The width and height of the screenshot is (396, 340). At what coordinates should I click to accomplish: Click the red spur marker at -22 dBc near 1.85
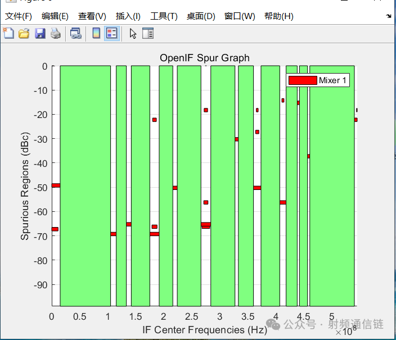pyautogui.click(x=155, y=120)
